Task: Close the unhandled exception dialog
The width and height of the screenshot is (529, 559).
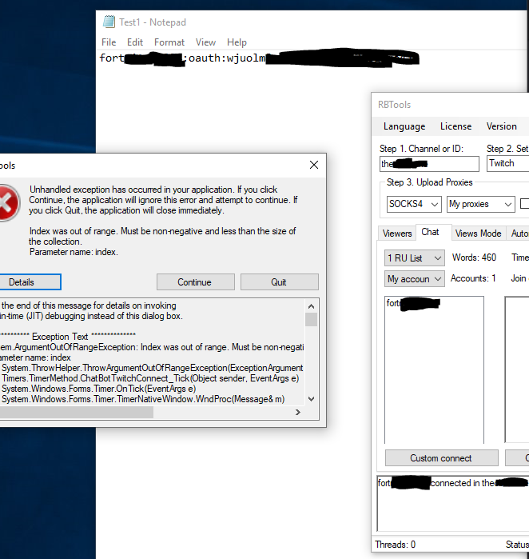Action: point(315,166)
